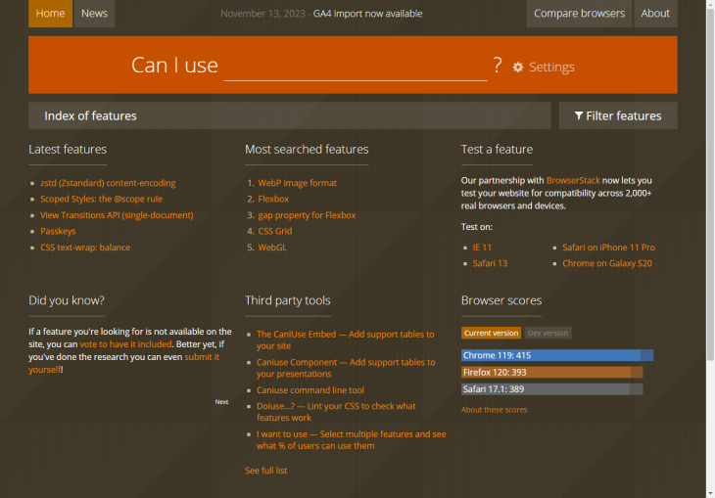Viewport: 715px width, 498px height.
Task: Switch to Current version scores
Action: point(491,334)
